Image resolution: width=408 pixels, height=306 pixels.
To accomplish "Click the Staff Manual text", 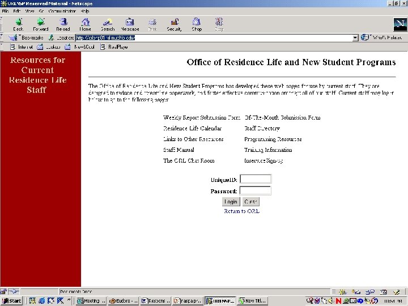I will (178, 150).
